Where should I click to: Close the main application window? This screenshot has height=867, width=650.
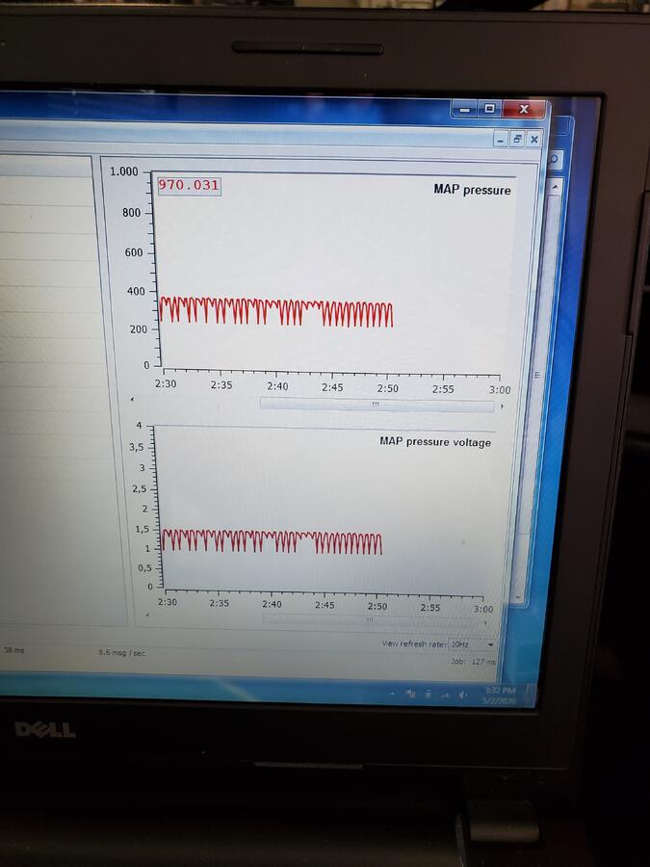tap(523, 110)
